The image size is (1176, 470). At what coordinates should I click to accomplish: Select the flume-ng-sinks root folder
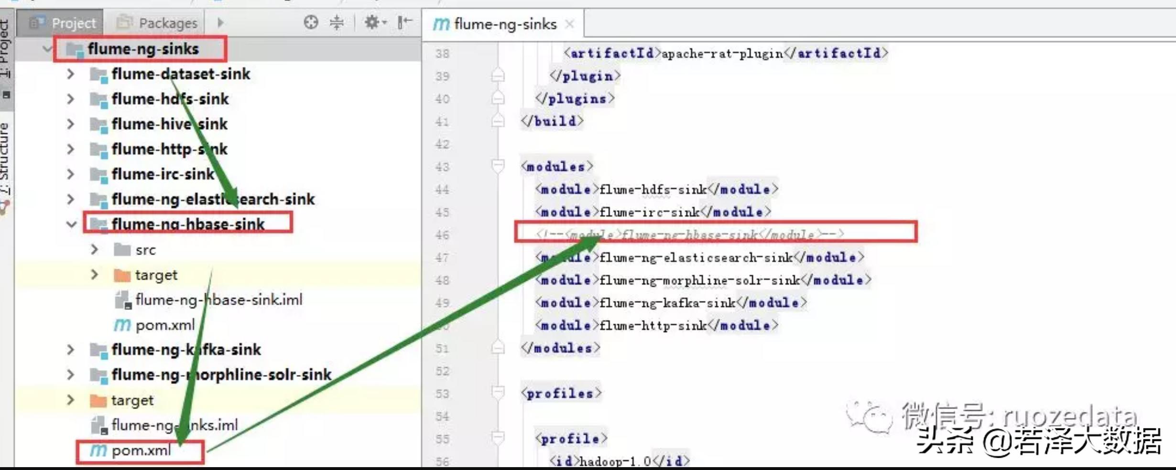(143, 49)
